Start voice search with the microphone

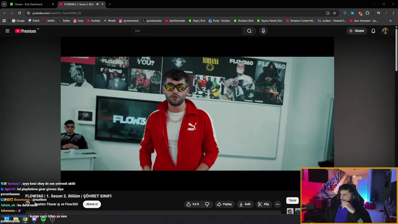tap(263, 31)
